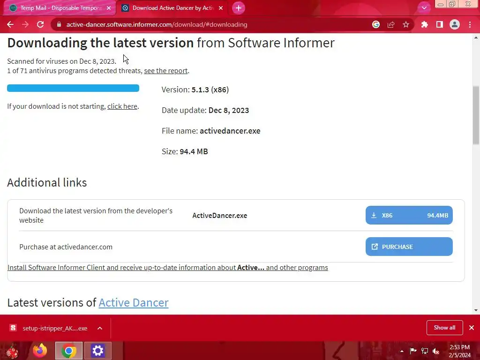Image resolution: width=480 pixels, height=360 pixels.
Task: Select the Download Active Dancer tab
Action: point(172,8)
